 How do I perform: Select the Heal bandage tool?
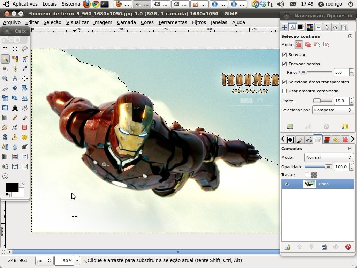[25, 137]
